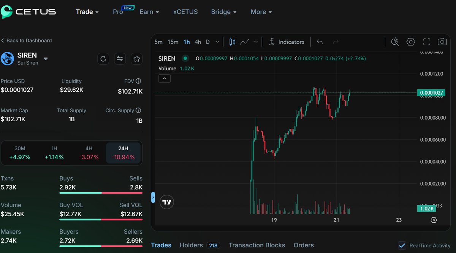
Task: Click the Holders count badge 218
Action: click(213, 245)
